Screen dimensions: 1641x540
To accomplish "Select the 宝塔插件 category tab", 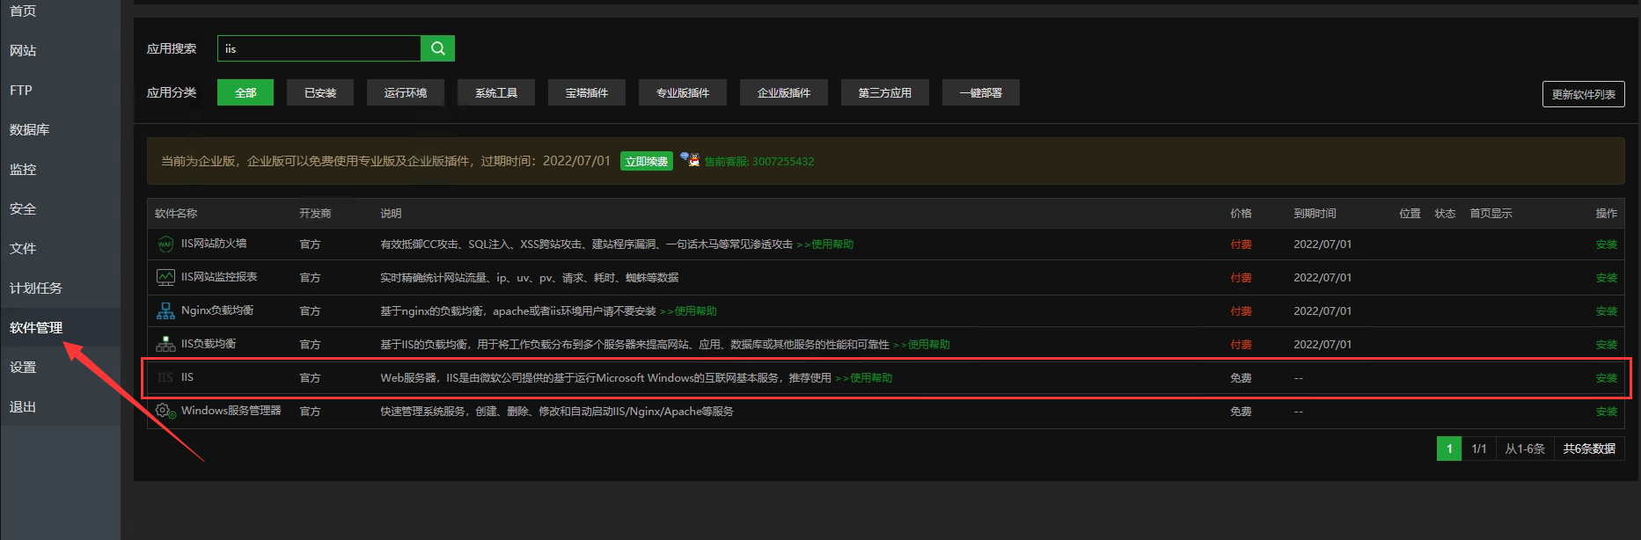I will 587,92.
